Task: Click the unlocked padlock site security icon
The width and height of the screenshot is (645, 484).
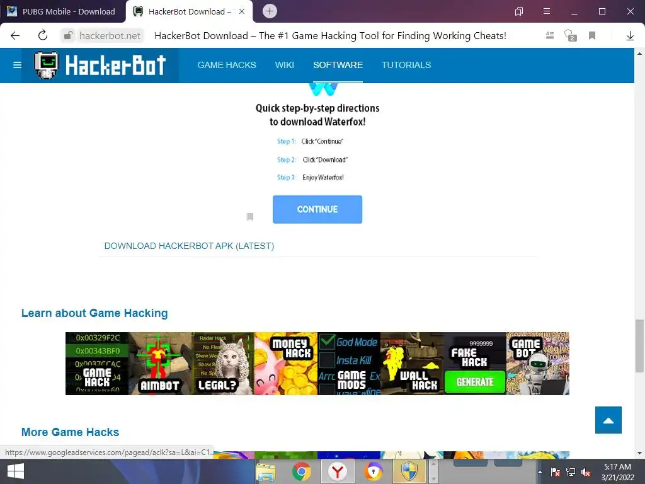Action: [x=68, y=36]
